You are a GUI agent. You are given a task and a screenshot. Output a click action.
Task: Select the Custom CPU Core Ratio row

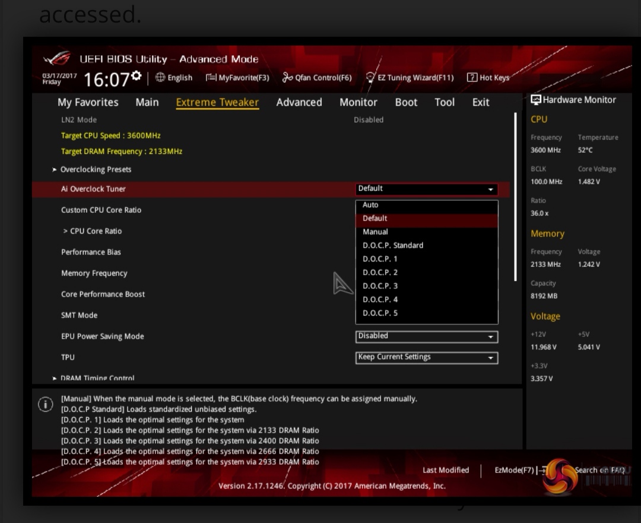[271, 210]
